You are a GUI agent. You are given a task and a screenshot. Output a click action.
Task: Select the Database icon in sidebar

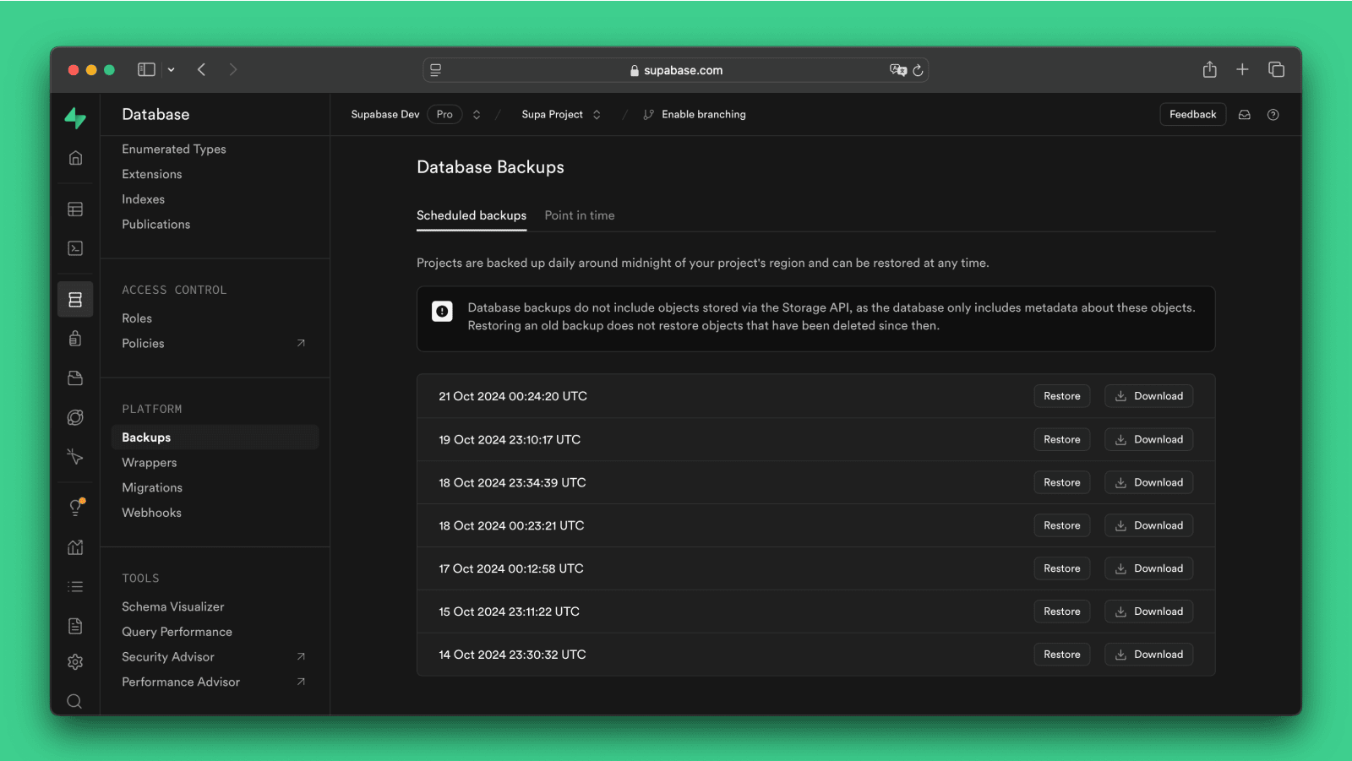point(75,300)
